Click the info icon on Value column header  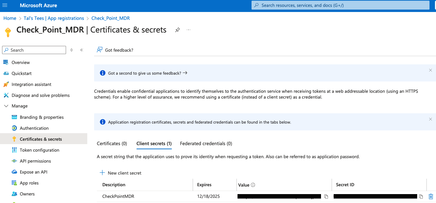point(253,185)
